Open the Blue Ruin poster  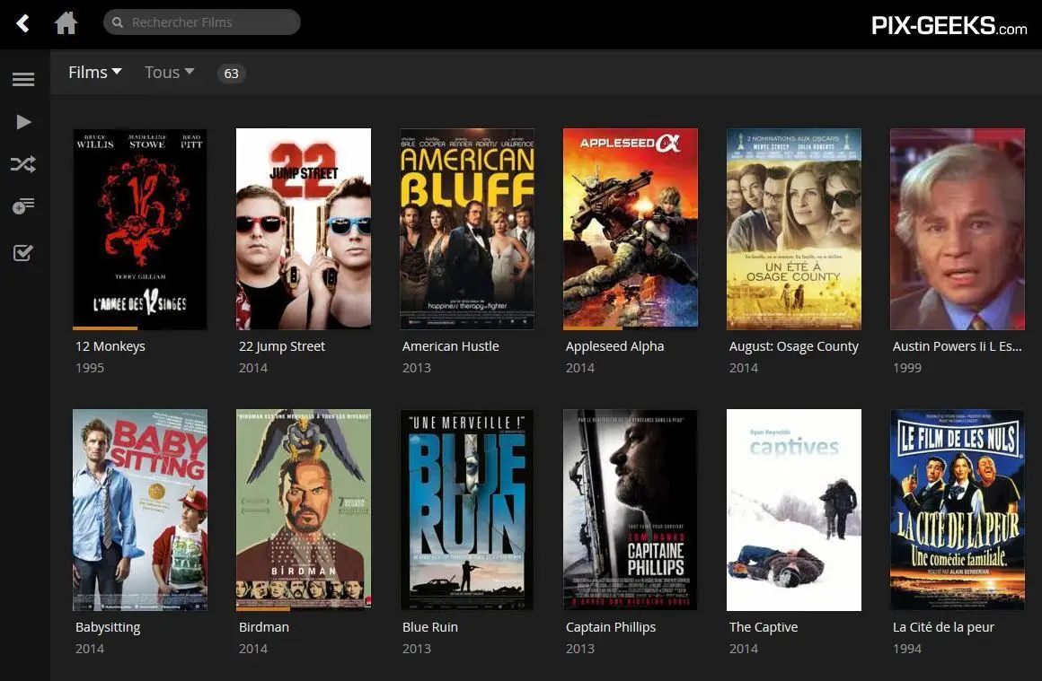pos(467,510)
